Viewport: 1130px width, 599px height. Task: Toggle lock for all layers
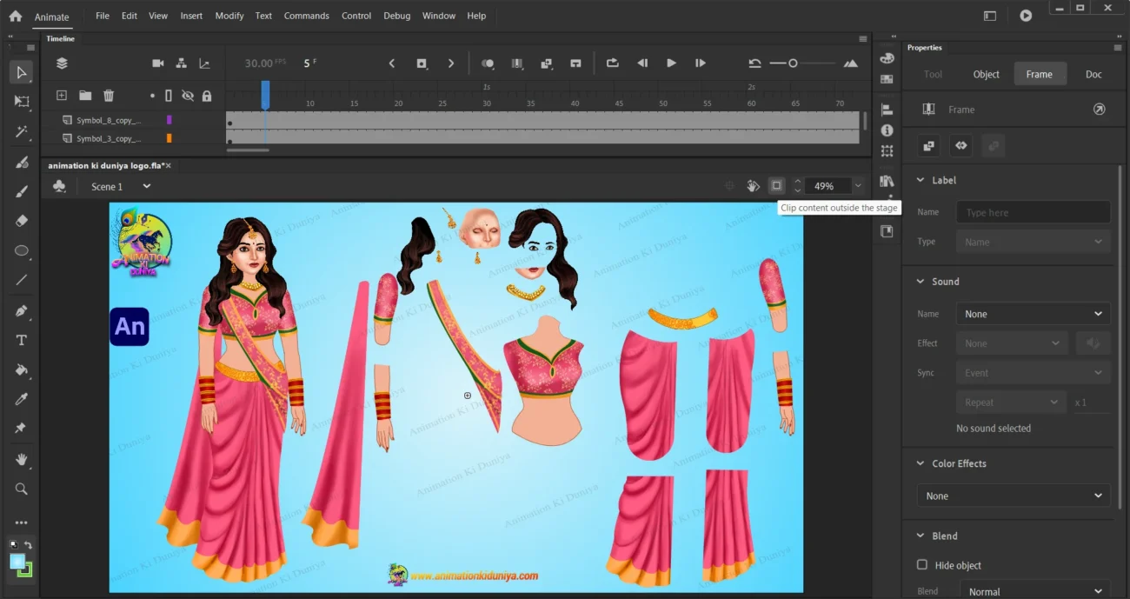[x=207, y=96]
